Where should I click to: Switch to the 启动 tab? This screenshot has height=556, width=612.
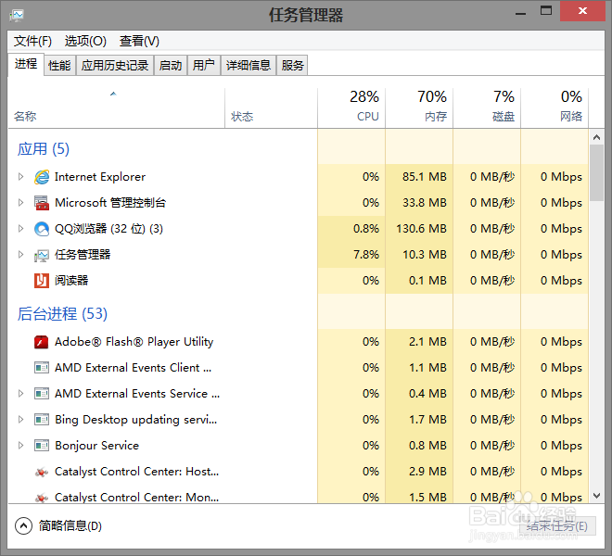(171, 65)
